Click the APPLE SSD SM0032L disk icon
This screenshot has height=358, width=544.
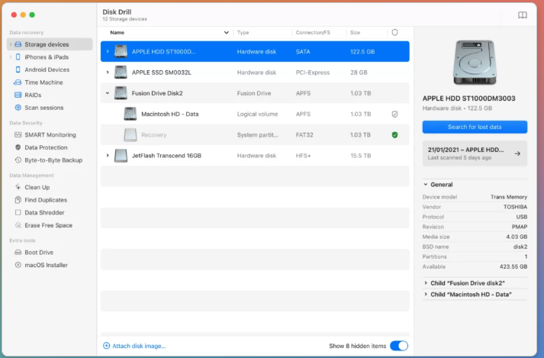click(121, 73)
